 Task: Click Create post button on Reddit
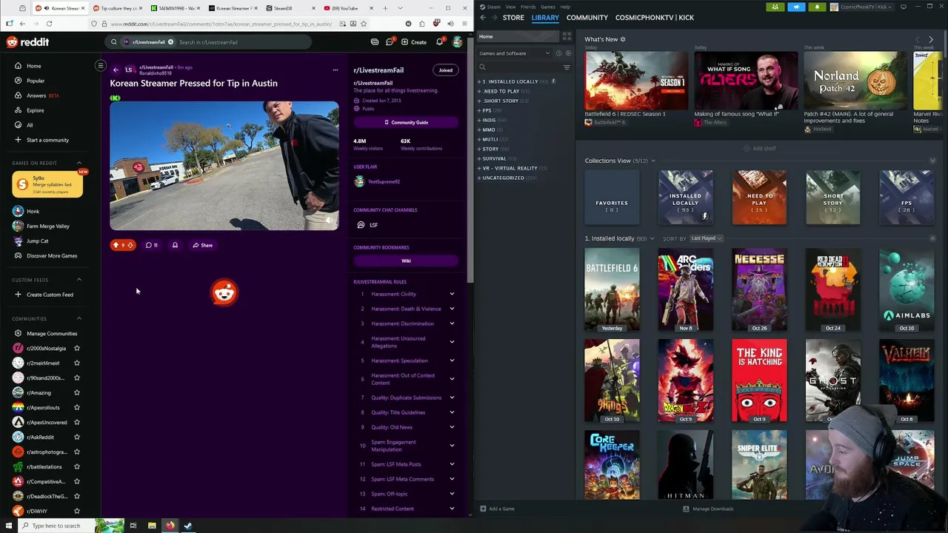tap(414, 42)
